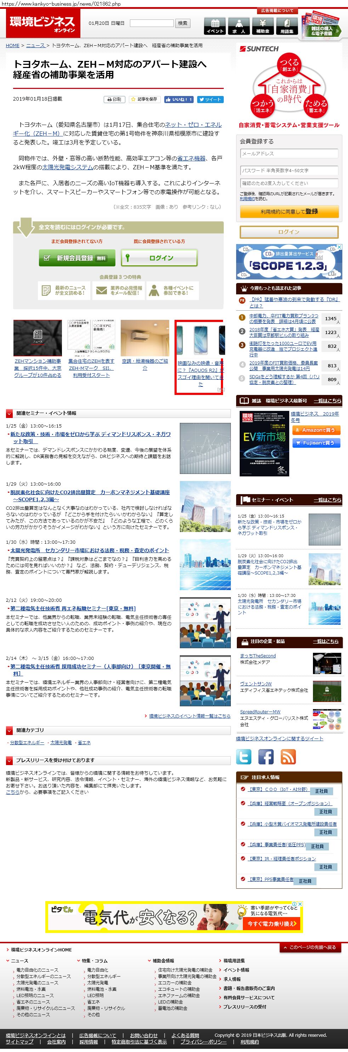The width and height of the screenshot is (348, 1052).
Task: Open the AQUOS R2 advertisement link
Action: [200, 373]
